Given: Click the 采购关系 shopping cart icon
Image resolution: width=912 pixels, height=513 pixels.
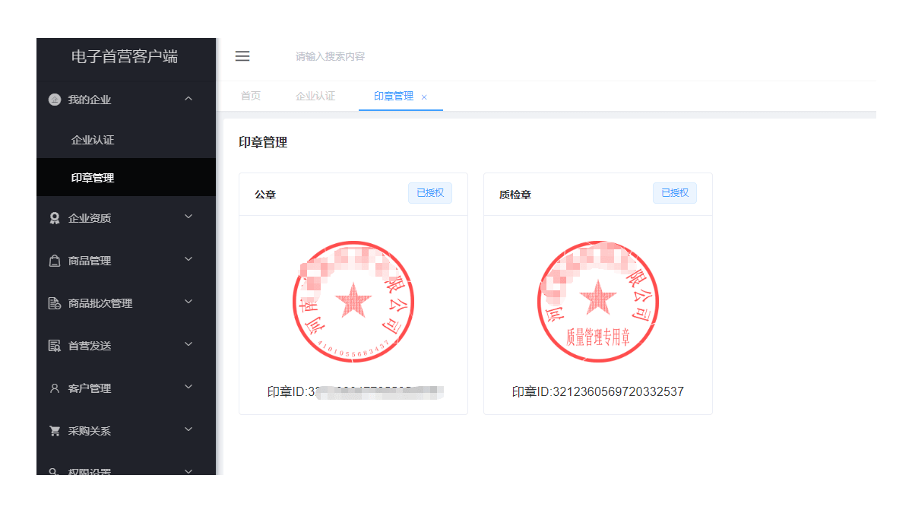Looking at the screenshot, I should coord(55,431).
